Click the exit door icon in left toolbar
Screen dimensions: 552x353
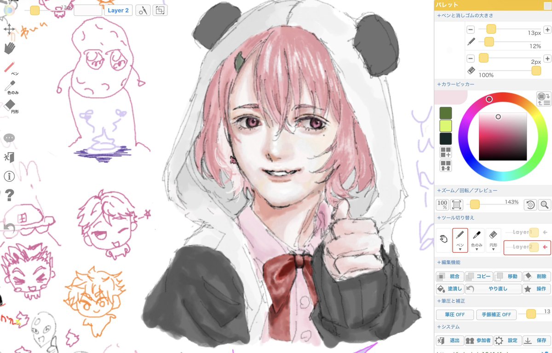pos(10,157)
